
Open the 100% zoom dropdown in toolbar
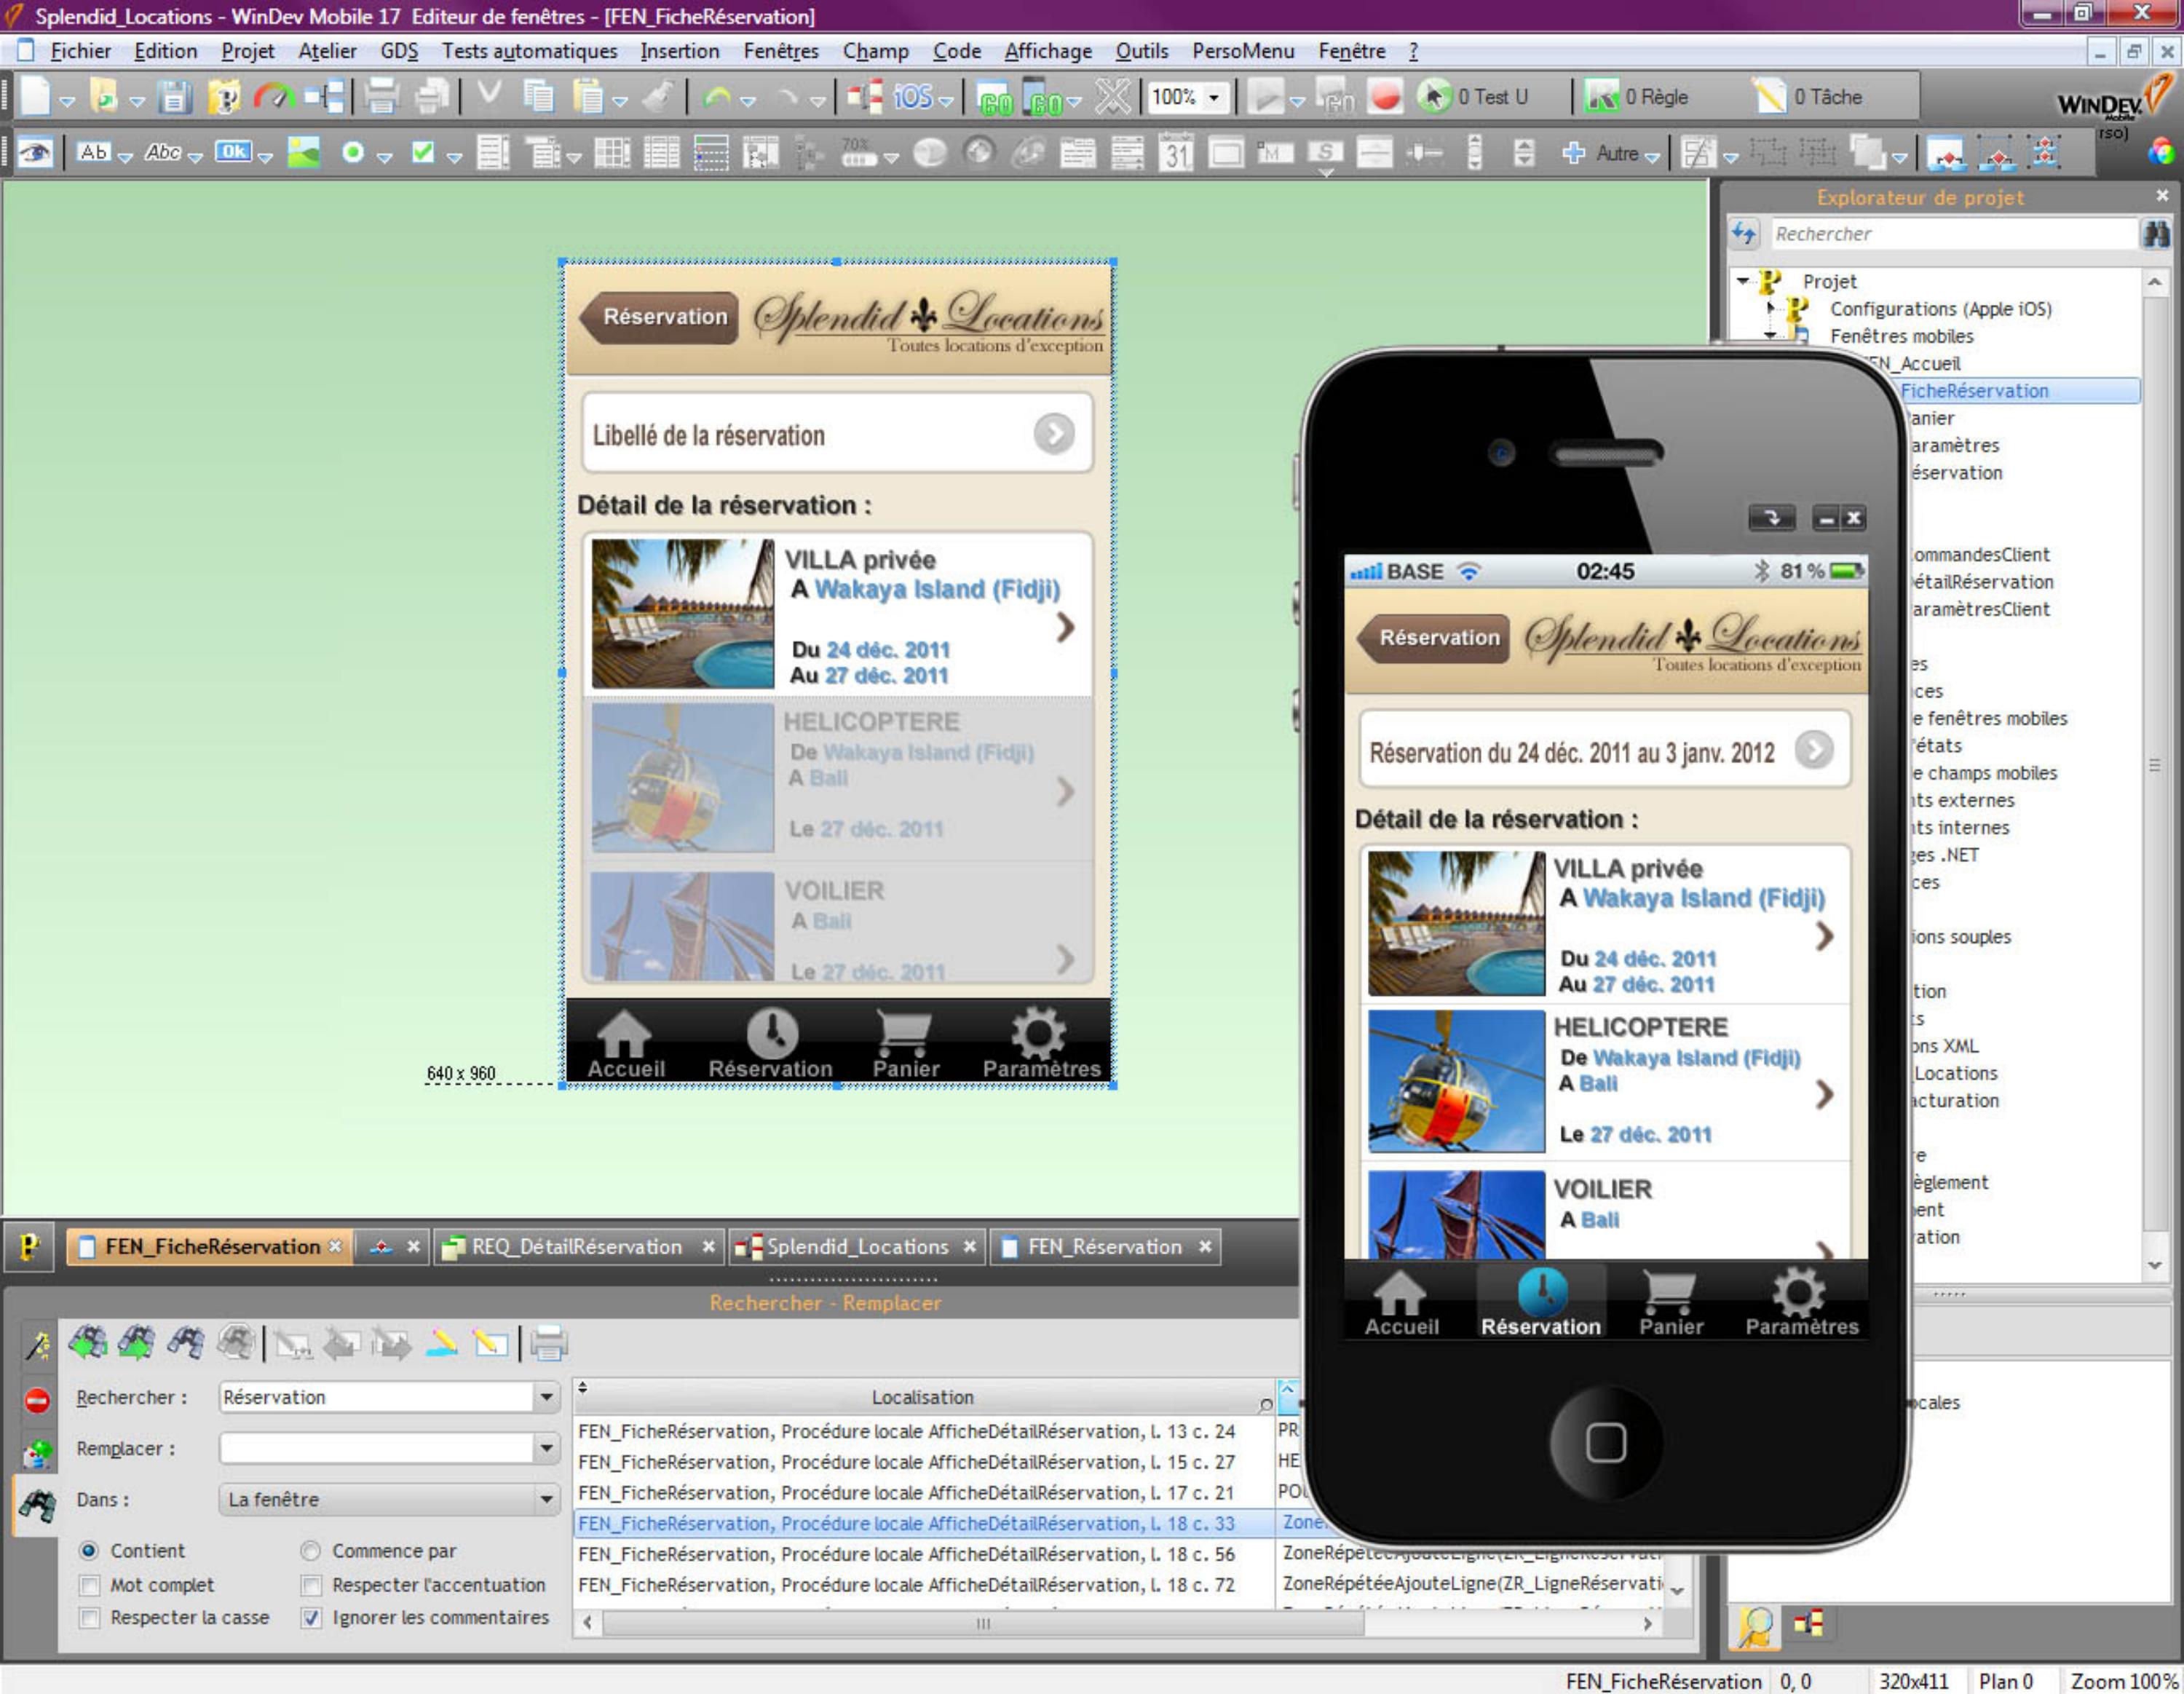tap(1214, 98)
